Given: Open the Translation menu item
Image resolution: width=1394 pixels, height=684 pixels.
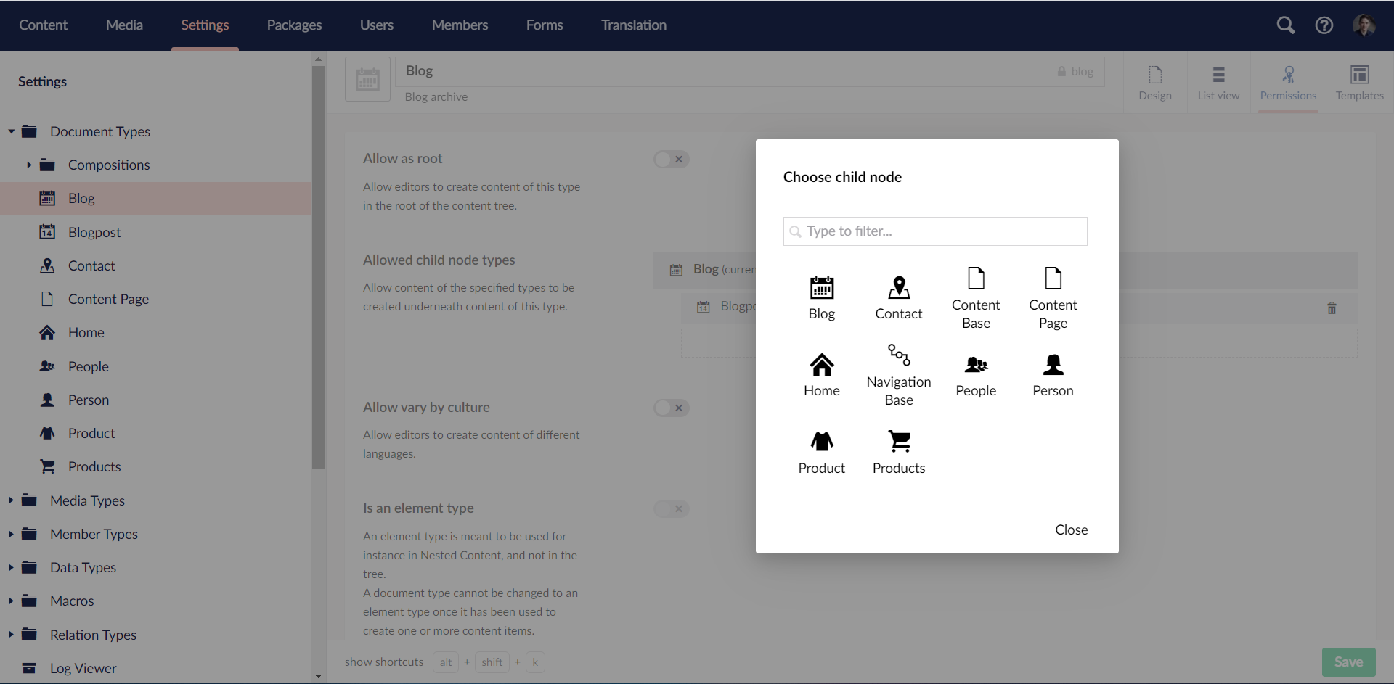Looking at the screenshot, I should [633, 25].
